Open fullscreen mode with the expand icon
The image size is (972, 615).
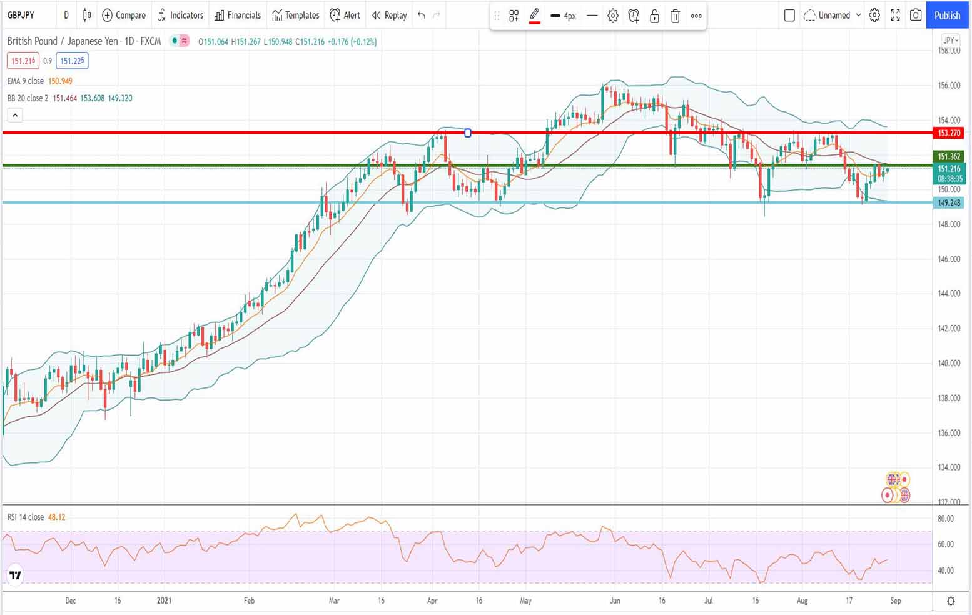click(x=895, y=15)
